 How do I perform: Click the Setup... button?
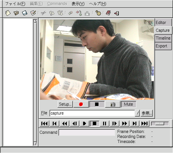pos(65,104)
